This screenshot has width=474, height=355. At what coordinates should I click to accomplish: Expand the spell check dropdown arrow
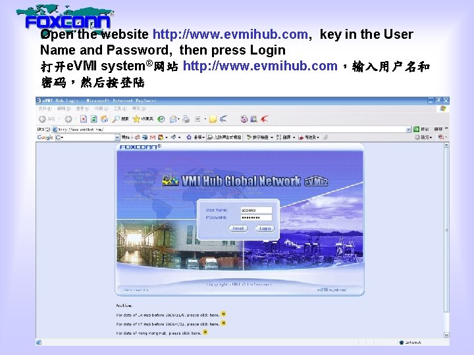[272, 137]
